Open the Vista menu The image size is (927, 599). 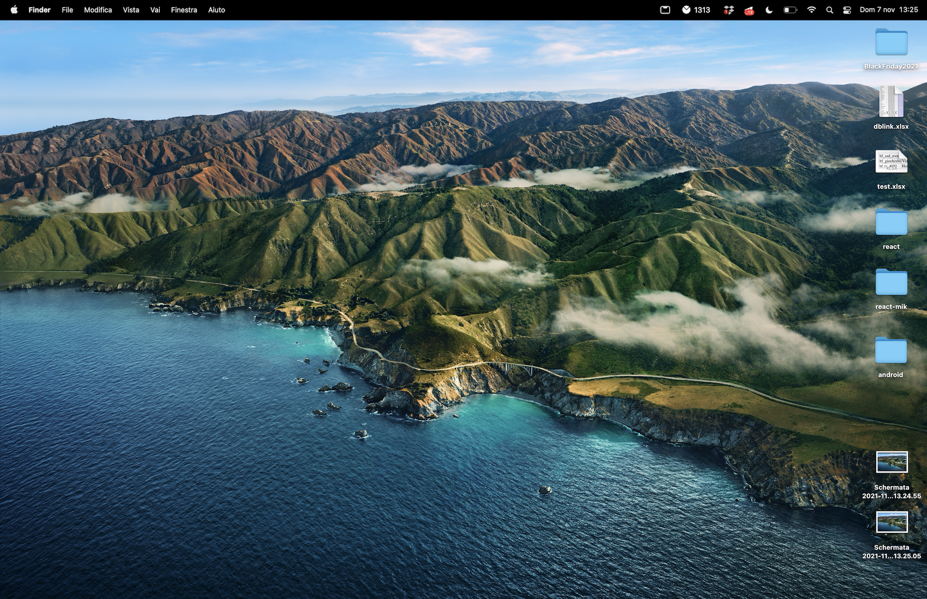pyautogui.click(x=131, y=10)
